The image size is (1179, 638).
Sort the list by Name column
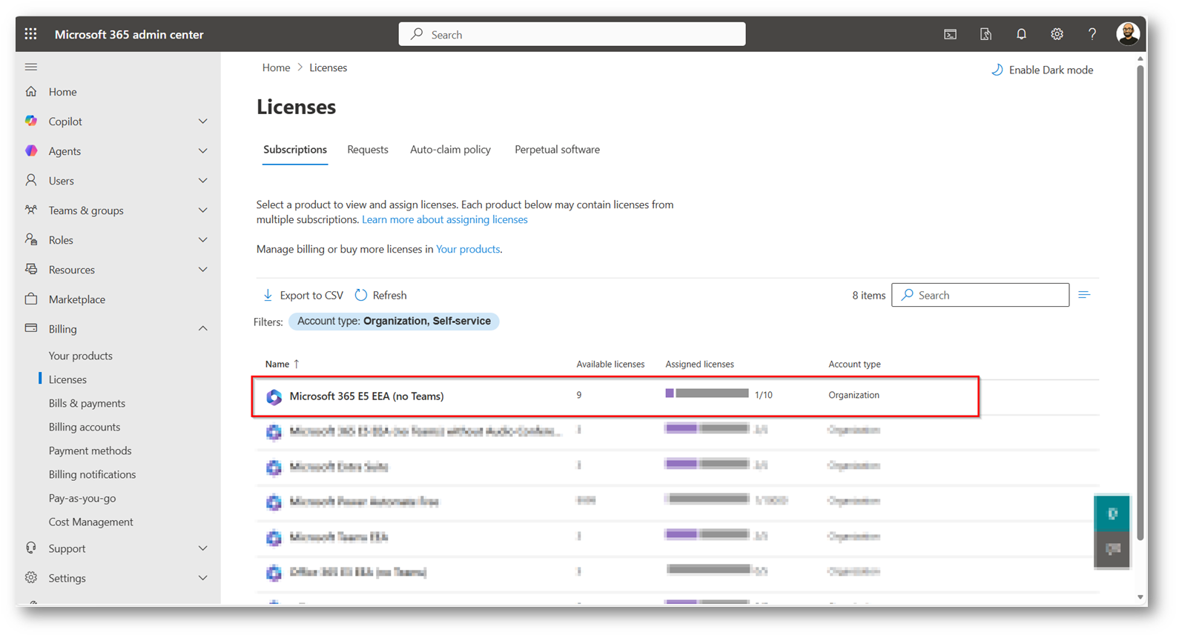pyautogui.click(x=277, y=364)
